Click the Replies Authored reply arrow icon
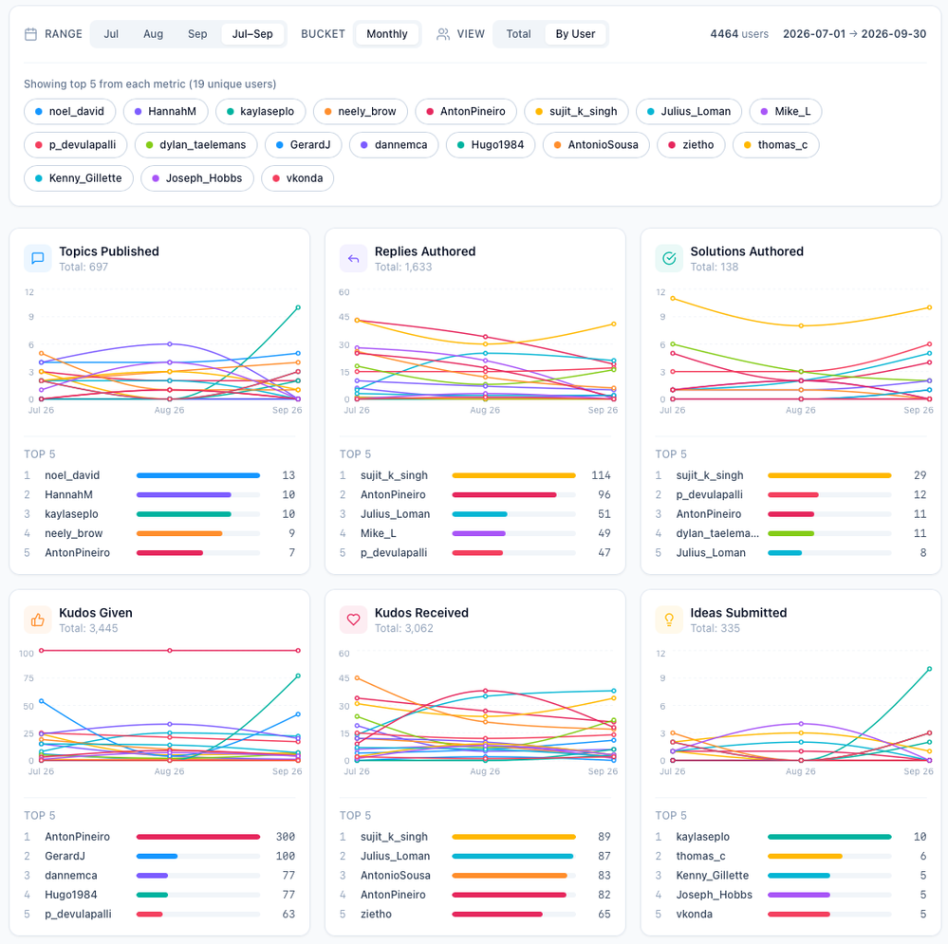This screenshot has width=948, height=944. point(354,258)
